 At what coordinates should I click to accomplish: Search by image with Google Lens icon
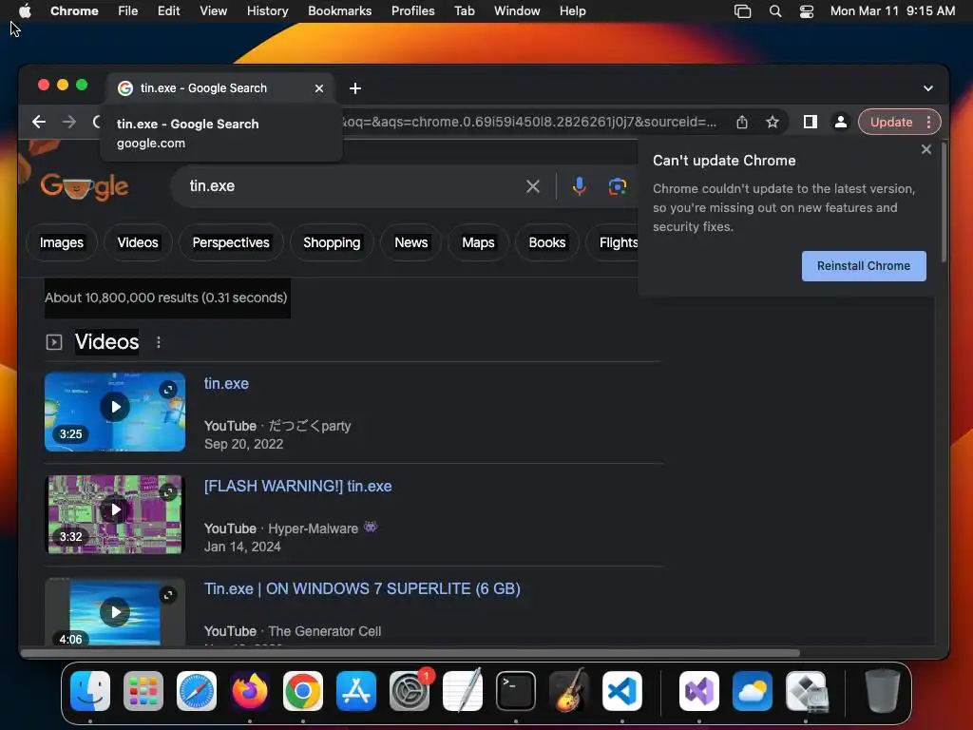(617, 186)
